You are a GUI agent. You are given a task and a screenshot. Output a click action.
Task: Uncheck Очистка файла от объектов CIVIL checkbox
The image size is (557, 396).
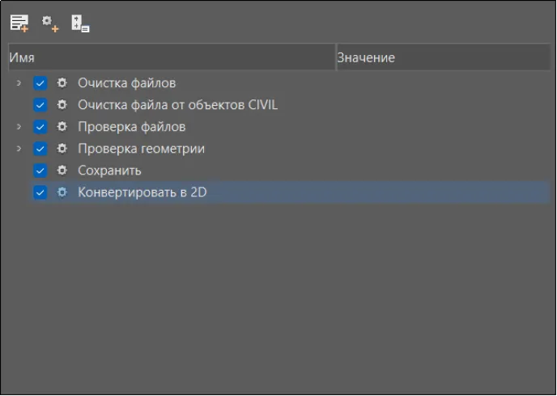(x=40, y=105)
